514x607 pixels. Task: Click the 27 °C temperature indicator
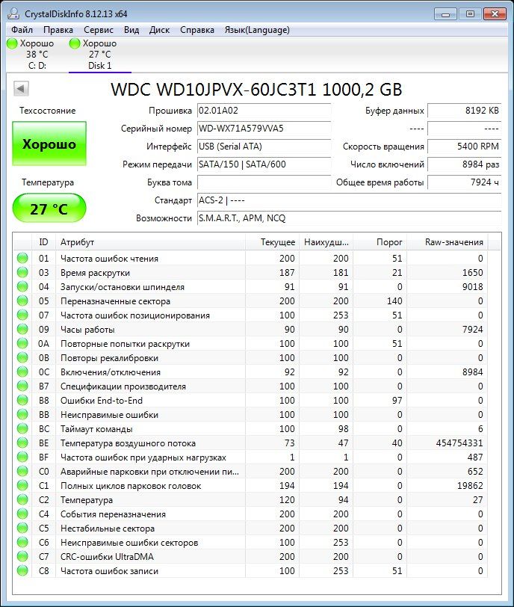49,209
